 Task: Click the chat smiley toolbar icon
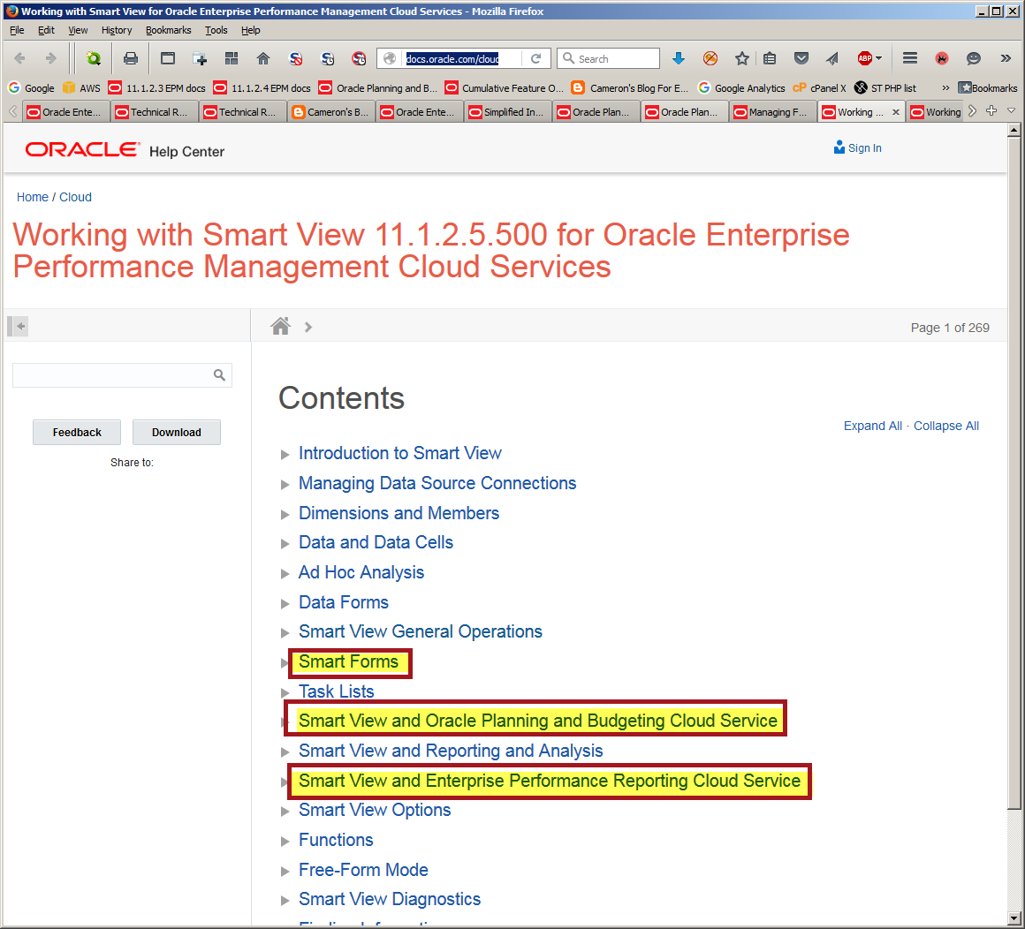(974, 59)
